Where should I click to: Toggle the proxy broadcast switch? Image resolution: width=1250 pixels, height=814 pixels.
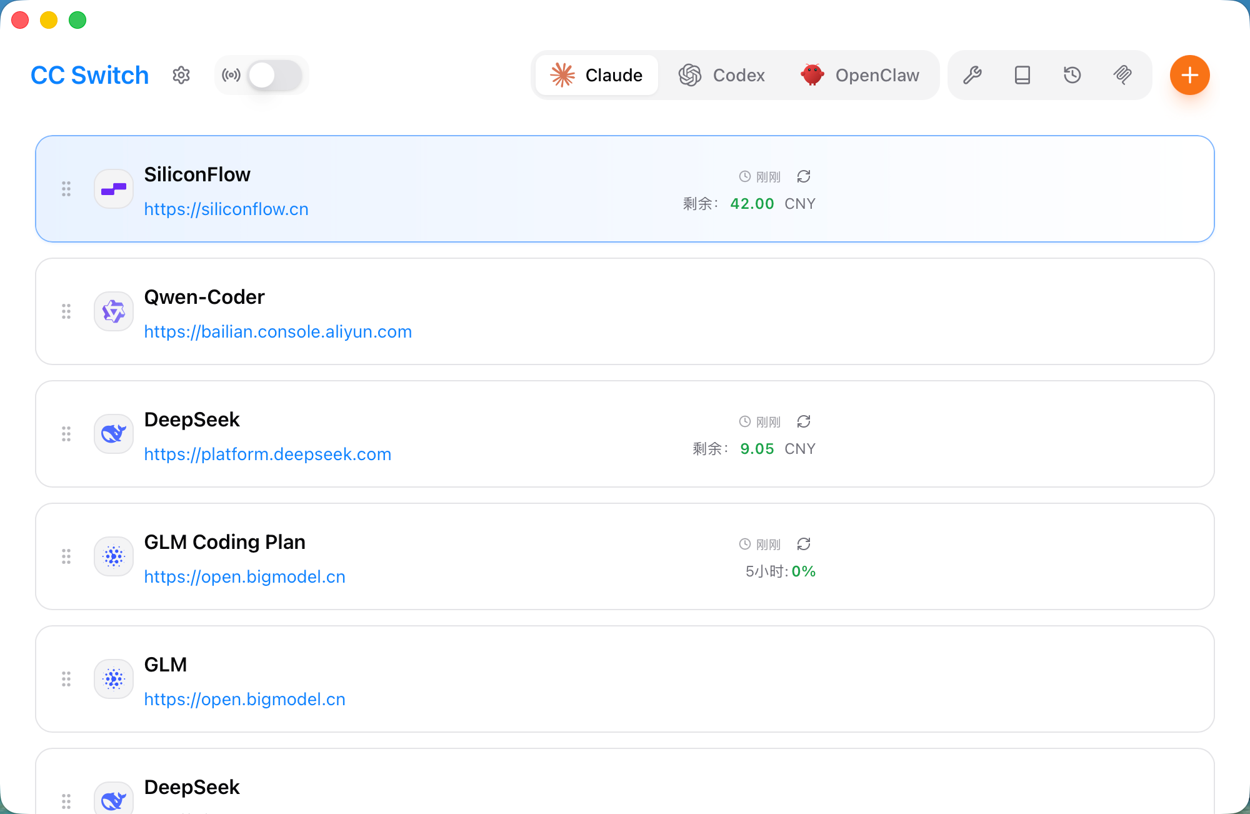(274, 75)
